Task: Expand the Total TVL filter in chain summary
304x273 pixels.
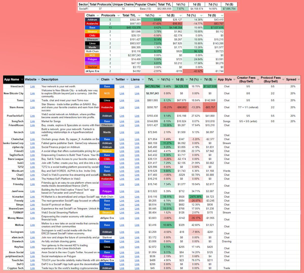Action: (139, 15)
